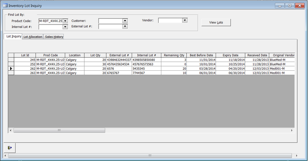
Task: Click the Expiry Date column header
Action: (230, 55)
